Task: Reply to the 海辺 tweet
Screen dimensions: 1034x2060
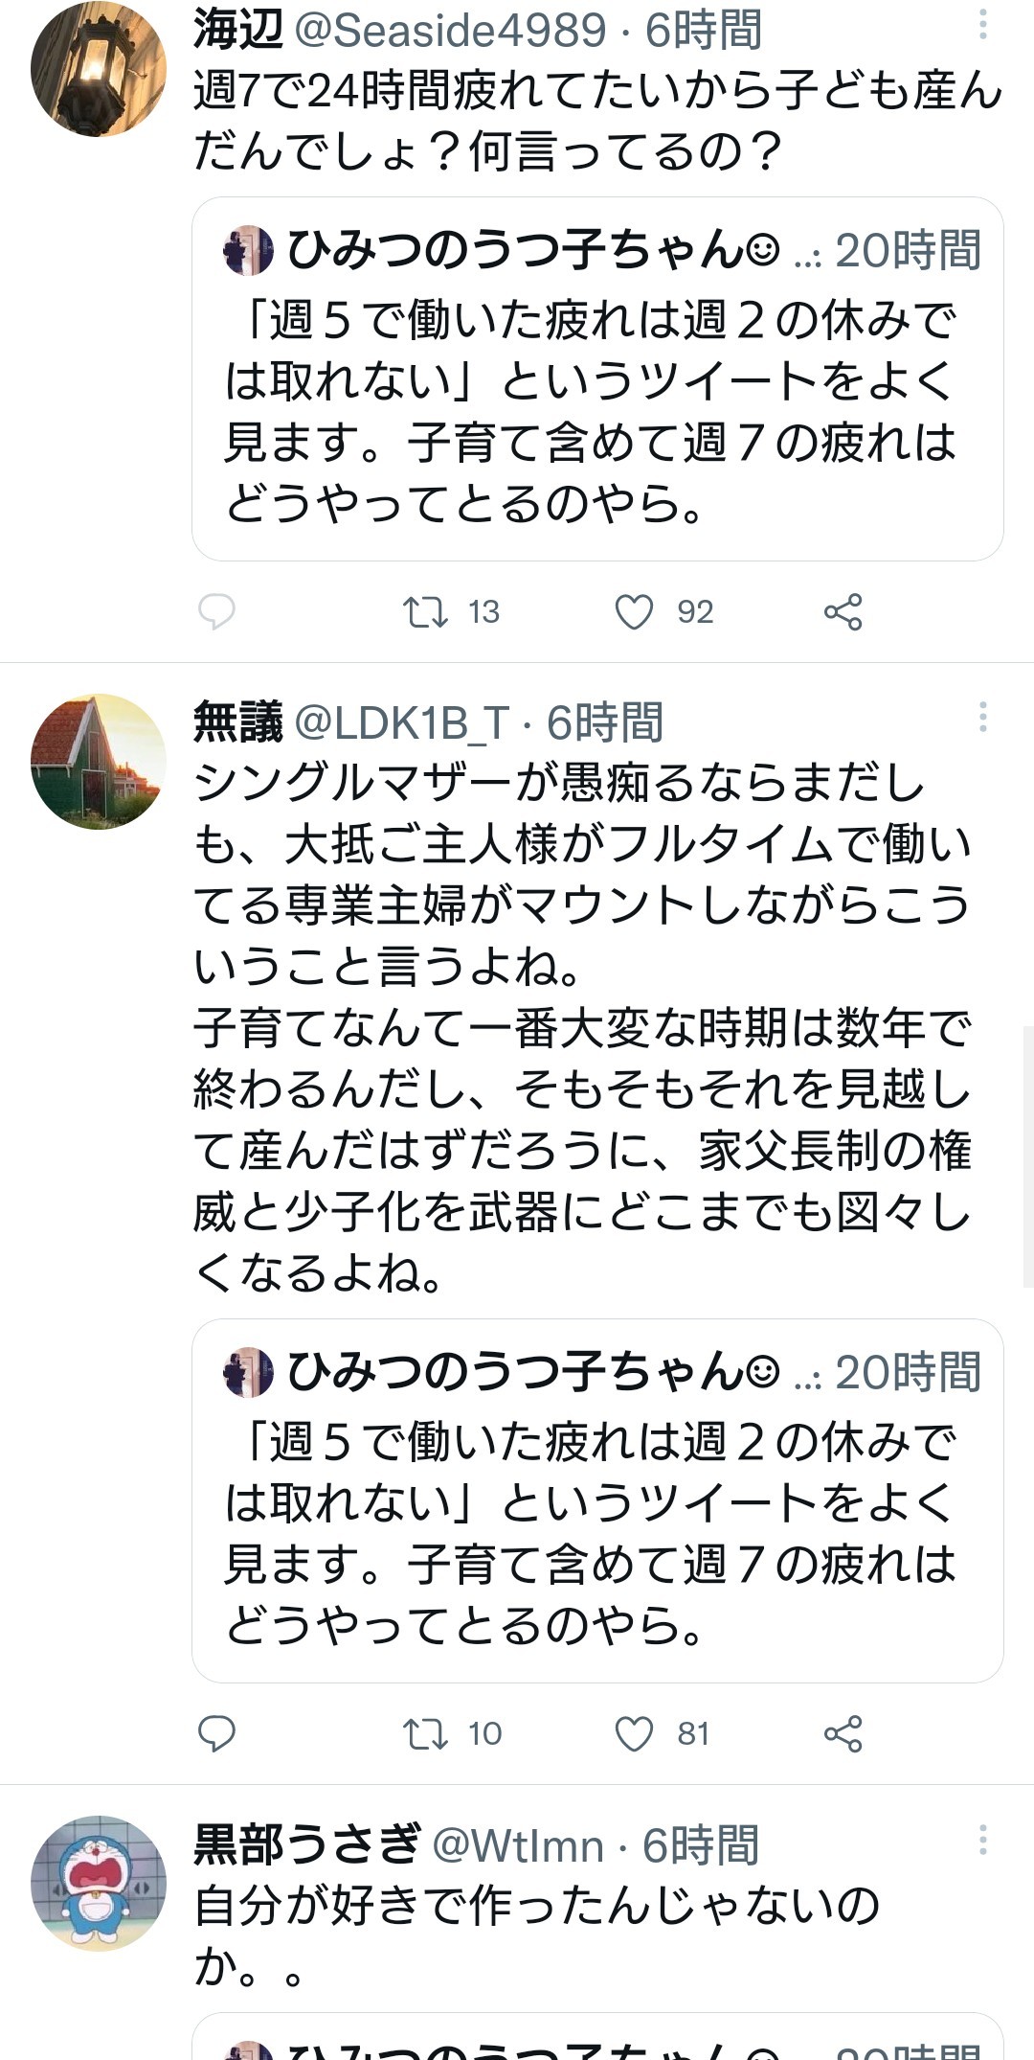Action: click(x=216, y=611)
